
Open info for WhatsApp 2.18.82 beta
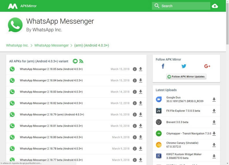pyautogui.click(x=135, y=103)
